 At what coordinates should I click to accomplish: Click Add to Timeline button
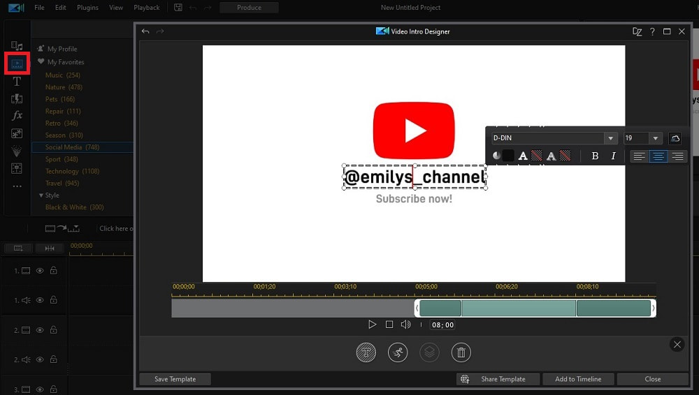tap(578, 379)
